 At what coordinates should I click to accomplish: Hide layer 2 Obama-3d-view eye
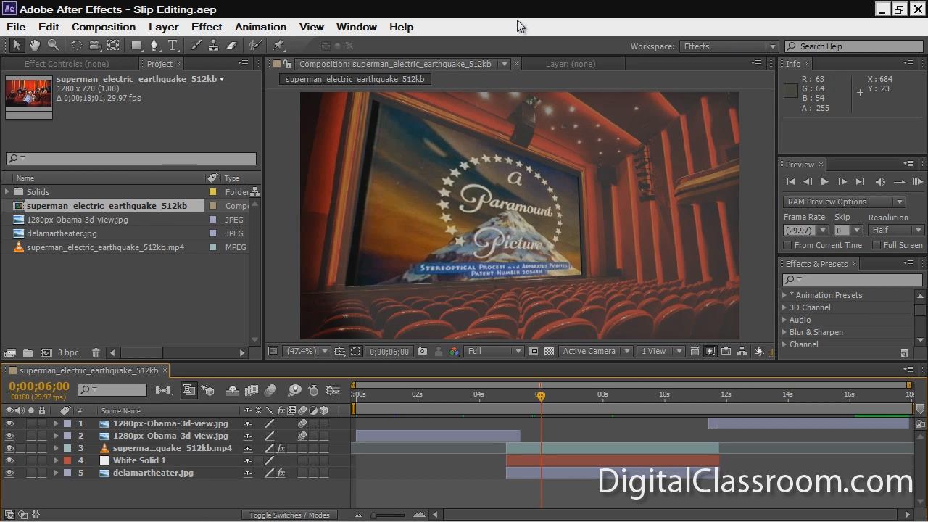coord(9,436)
